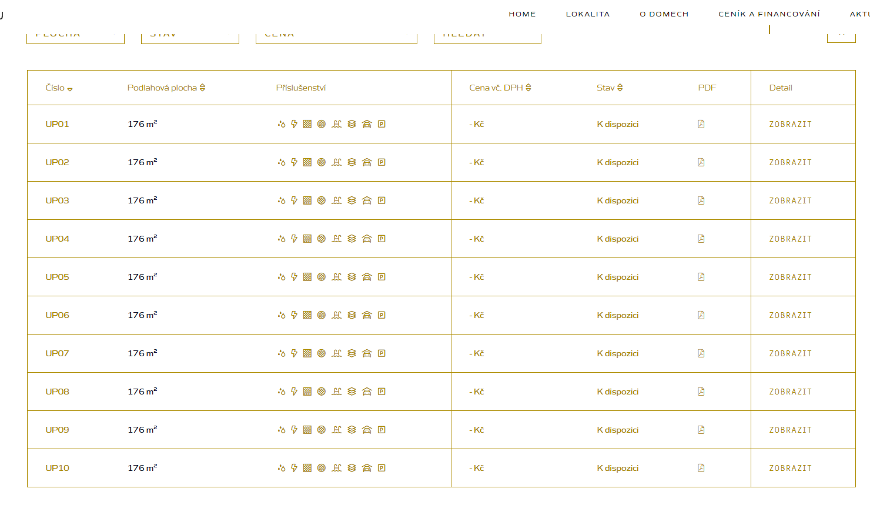Click the lightning bolt icon in row UP02

coord(294,162)
